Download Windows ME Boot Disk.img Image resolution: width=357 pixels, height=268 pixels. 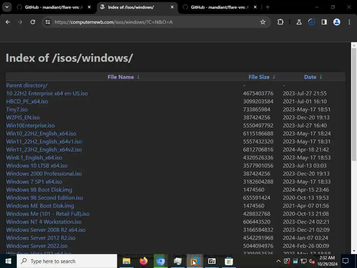click(x=40, y=206)
